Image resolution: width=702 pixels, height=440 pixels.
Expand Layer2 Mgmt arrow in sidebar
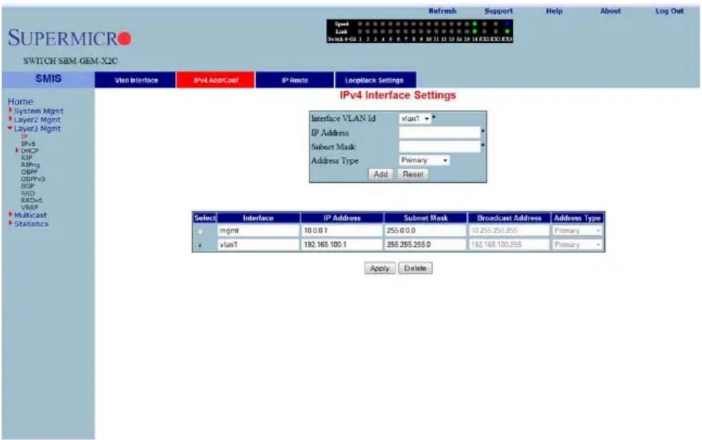coord(10,120)
